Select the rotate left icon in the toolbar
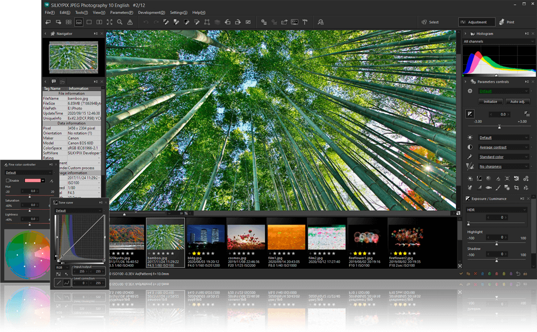 (48, 22)
